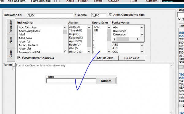The image size is (184, 114).
Task: Focus the Şifre password field
Action: (71, 81)
